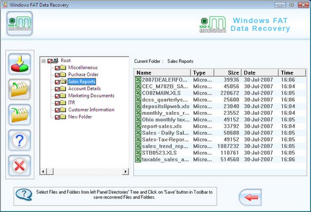The image size is (311, 212).
Task: Sort files by the Size column header
Action: 228,72
